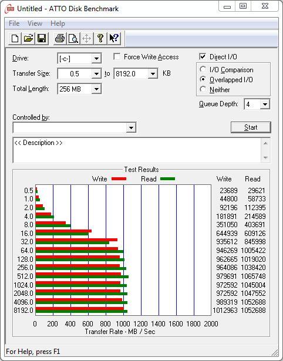Image resolution: width=283 pixels, height=361 pixels.
Task: Click the status bar text For Help, press F1
Action: (33, 352)
